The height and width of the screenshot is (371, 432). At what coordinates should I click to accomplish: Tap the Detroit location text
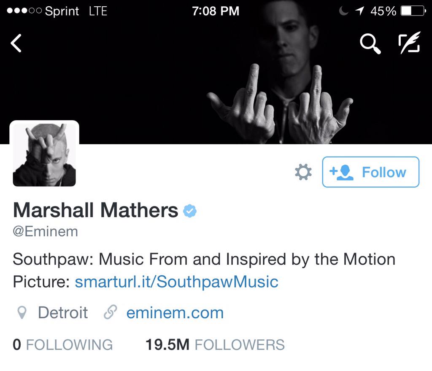pyautogui.click(x=63, y=313)
